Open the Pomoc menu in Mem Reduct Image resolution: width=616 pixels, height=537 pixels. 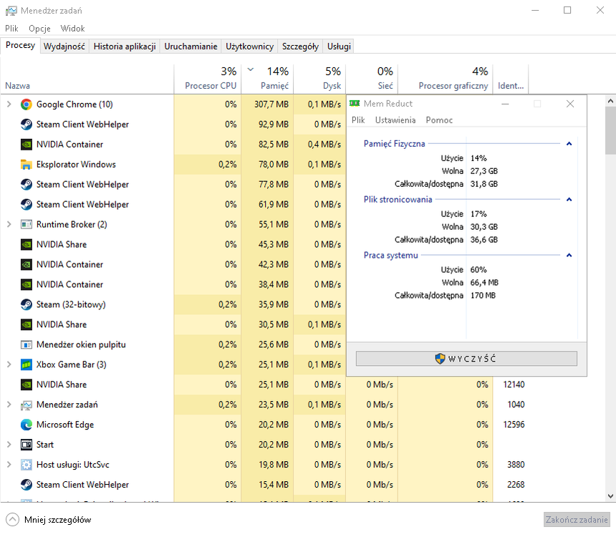tap(439, 120)
